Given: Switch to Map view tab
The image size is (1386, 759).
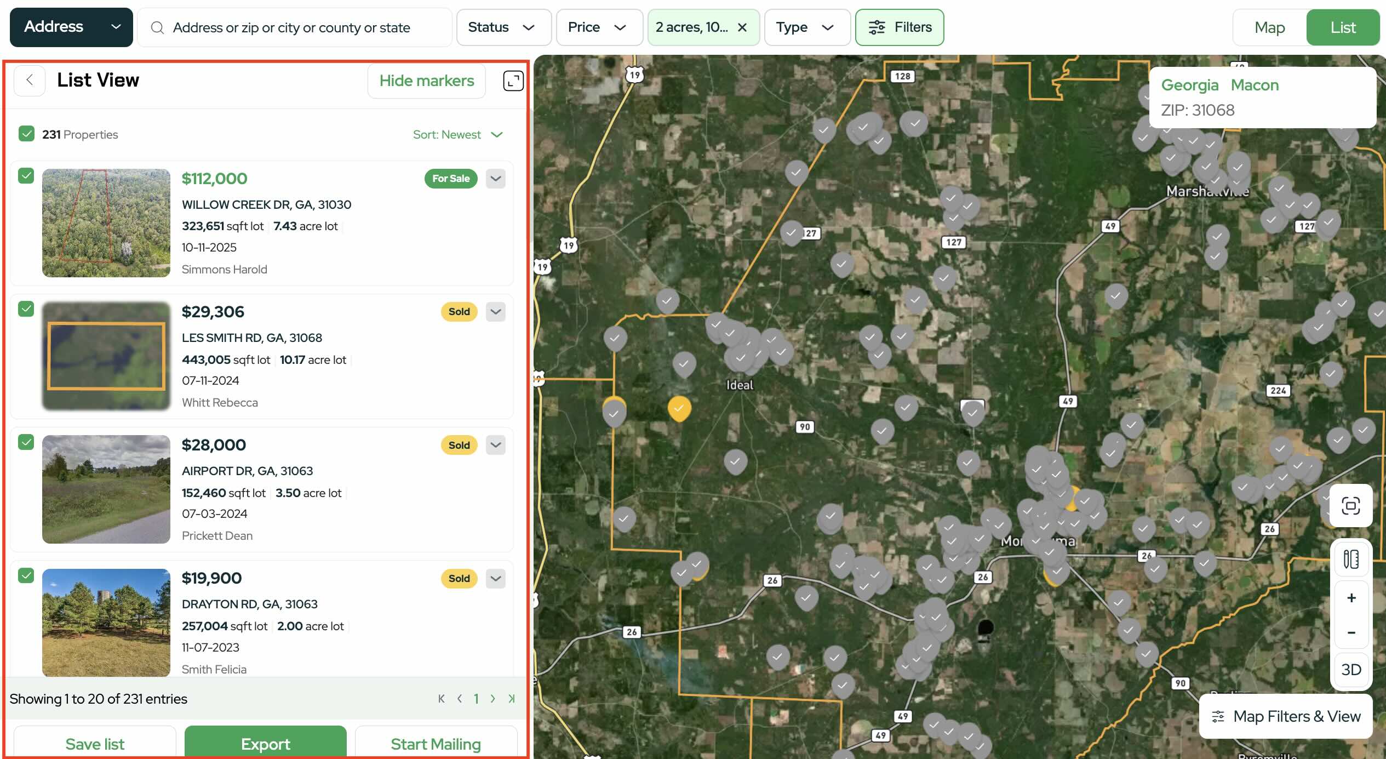Looking at the screenshot, I should 1269,27.
